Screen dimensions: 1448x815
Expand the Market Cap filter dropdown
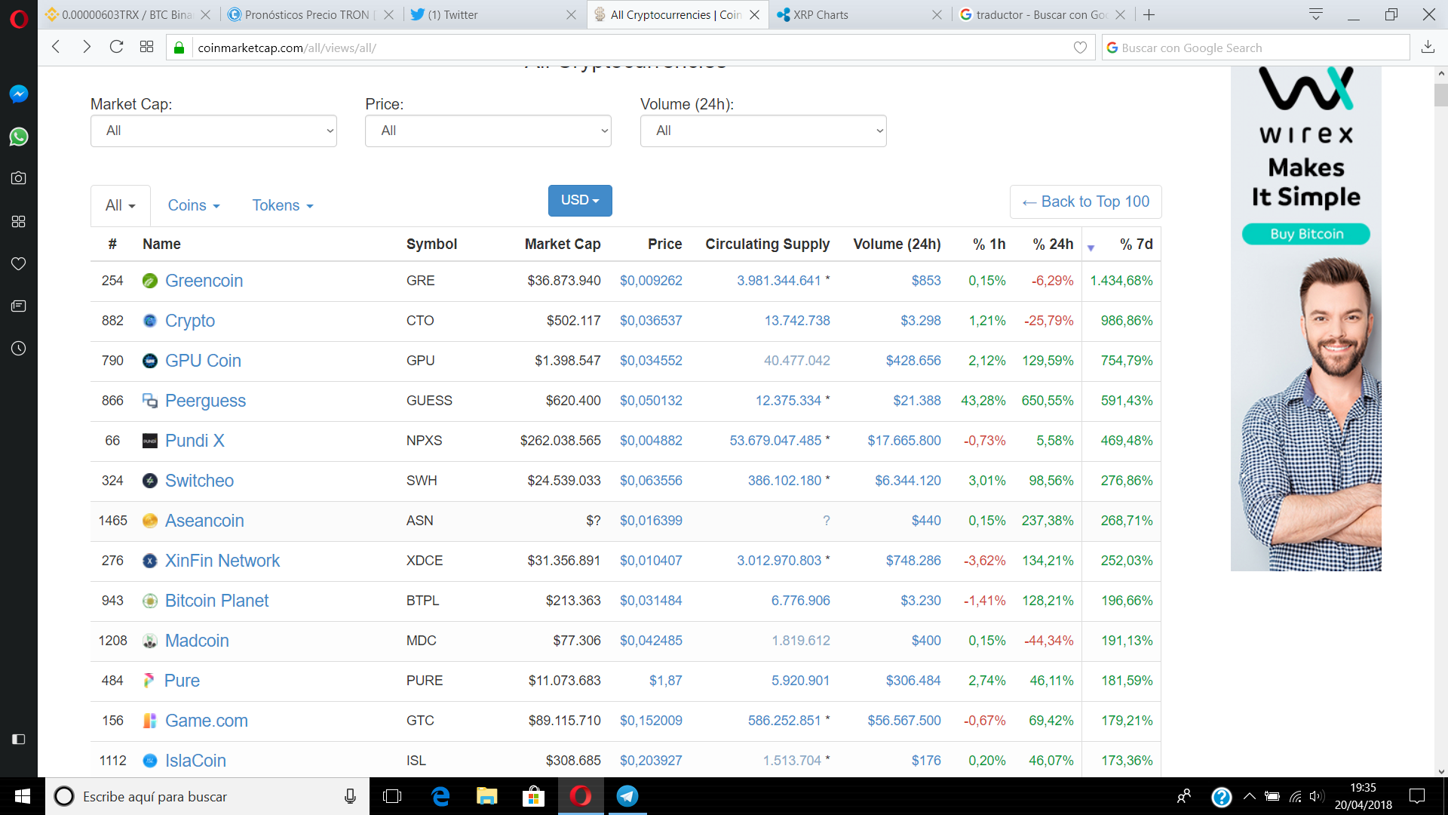coord(213,131)
